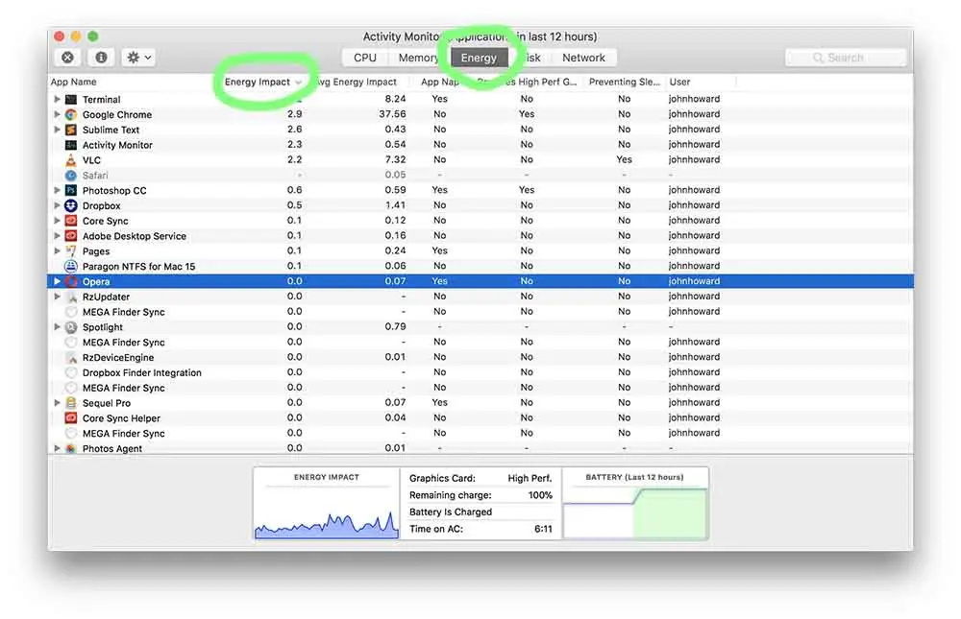The width and height of the screenshot is (961, 619).
Task: Click the Pages app icon
Action: (x=71, y=251)
